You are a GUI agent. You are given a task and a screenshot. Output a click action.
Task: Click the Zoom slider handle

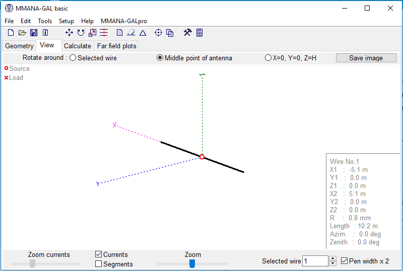point(192,263)
